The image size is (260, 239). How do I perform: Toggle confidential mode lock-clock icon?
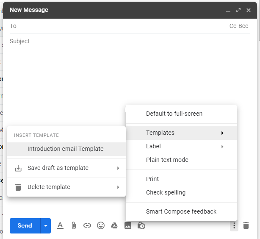(141, 225)
